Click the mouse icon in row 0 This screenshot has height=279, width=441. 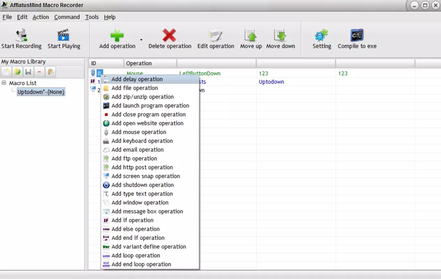pyautogui.click(x=93, y=73)
